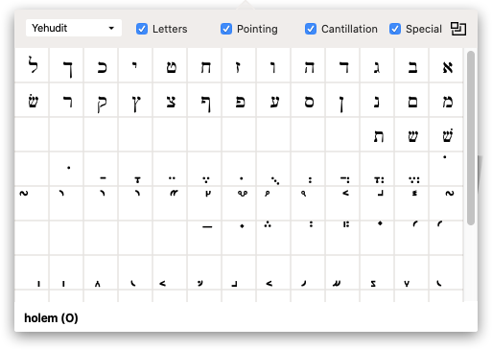The height and width of the screenshot is (350, 492).
Task: Pick the Hebrew letter tet
Action: point(171,65)
